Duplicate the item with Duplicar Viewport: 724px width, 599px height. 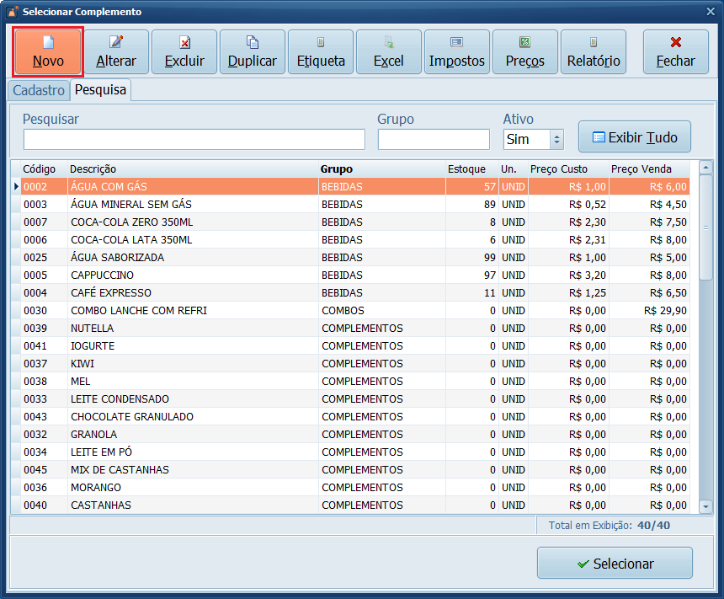[253, 52]
